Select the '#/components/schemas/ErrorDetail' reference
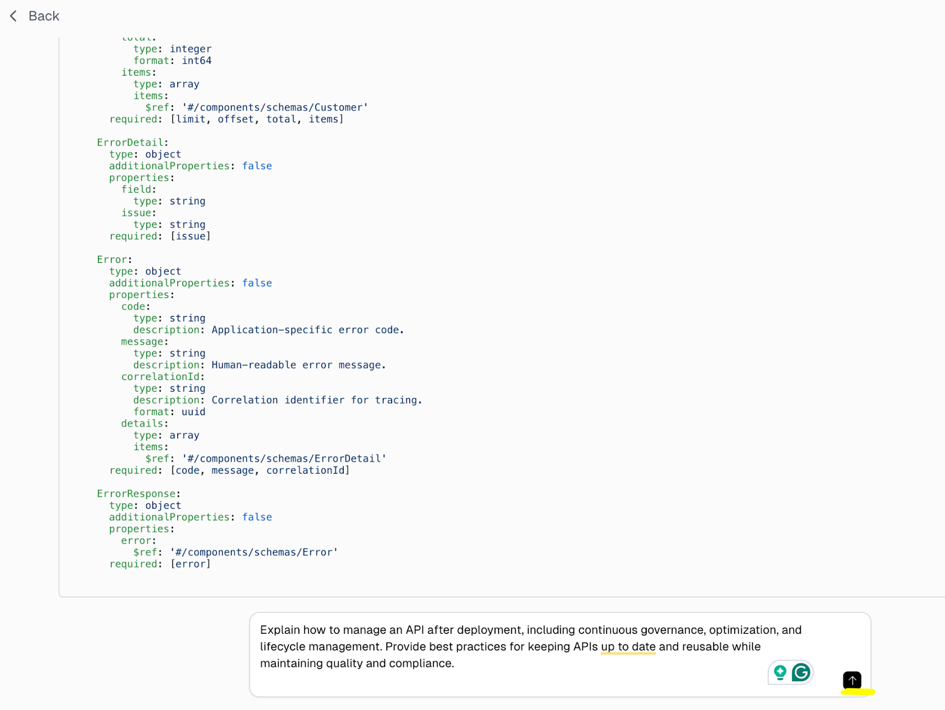The image size is (945, 710). point(285,458)
